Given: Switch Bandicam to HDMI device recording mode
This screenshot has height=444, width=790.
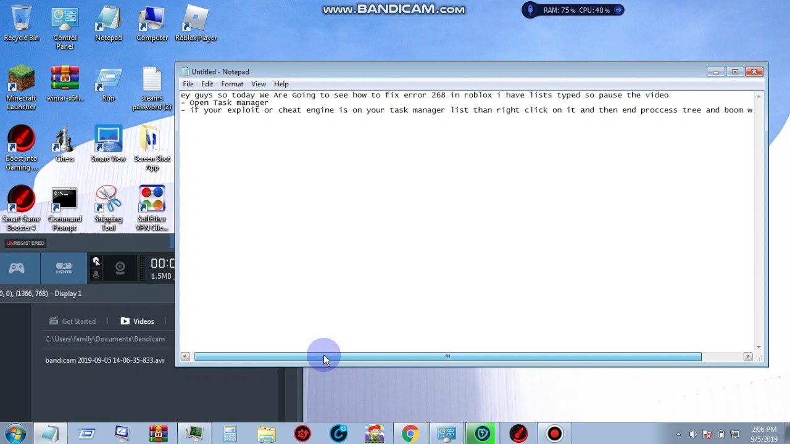Looking at the screenshot, I should (64, 268).
